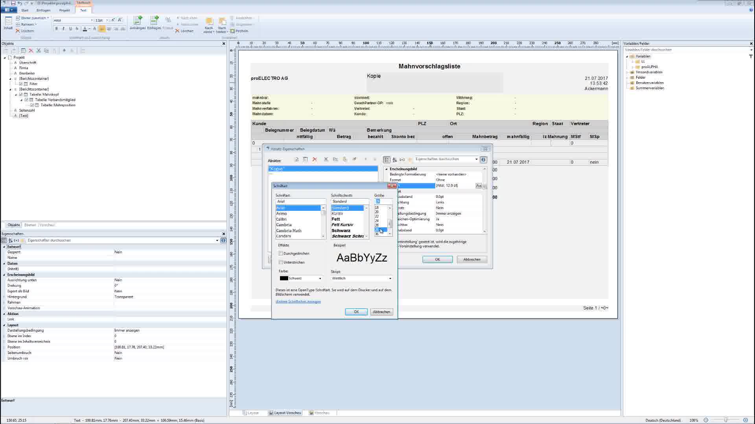
Task: Open the ribbon's Einfügen tab
Action: [43, 10]
